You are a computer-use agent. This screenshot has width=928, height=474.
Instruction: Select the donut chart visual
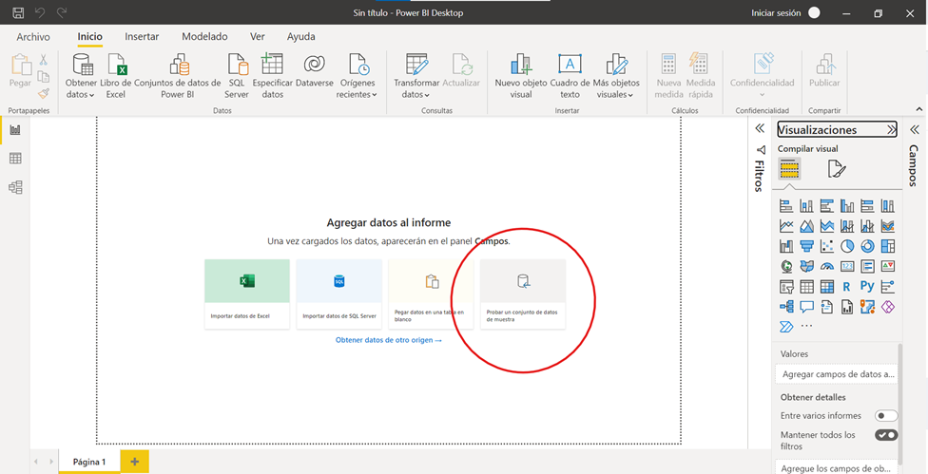tap(867, 246)
